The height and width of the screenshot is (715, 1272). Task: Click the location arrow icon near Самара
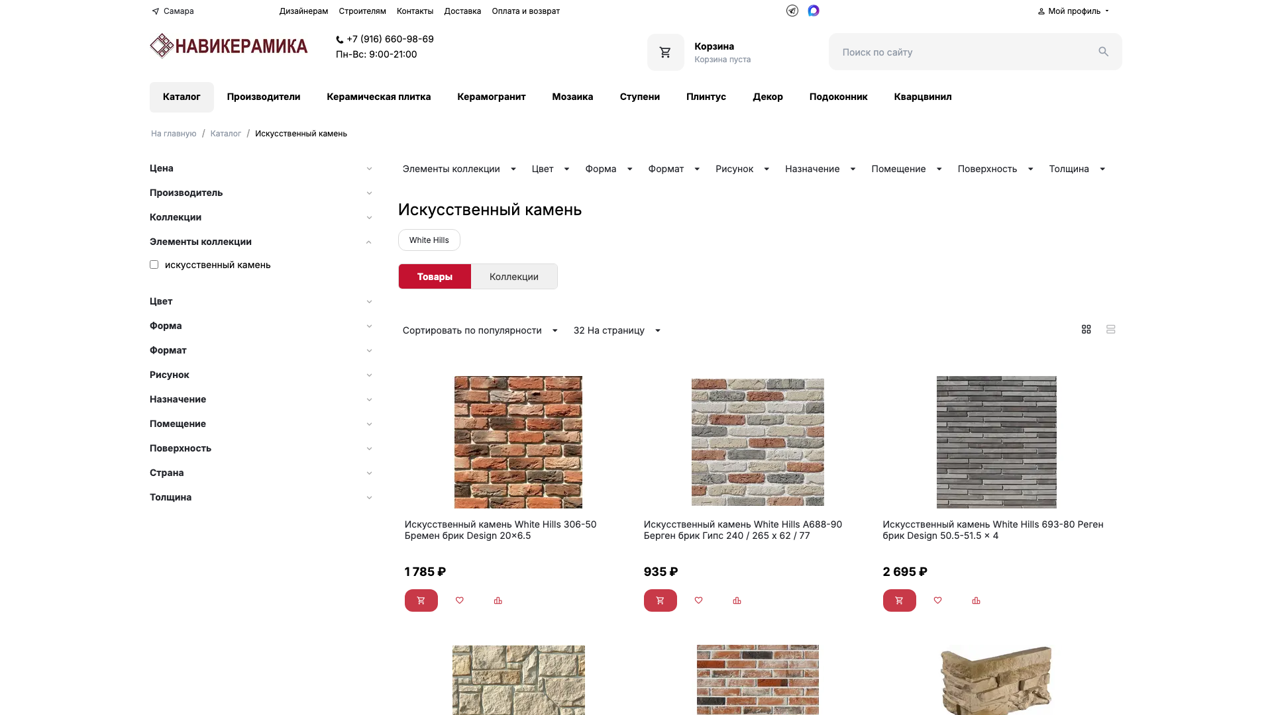[156, 11]
